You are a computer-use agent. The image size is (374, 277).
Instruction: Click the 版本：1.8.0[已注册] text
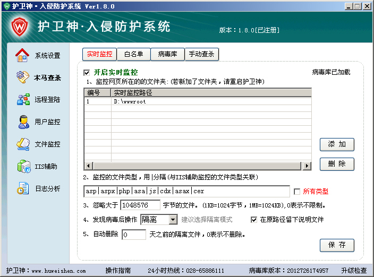[x=249, y=30]
